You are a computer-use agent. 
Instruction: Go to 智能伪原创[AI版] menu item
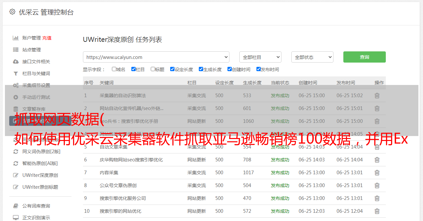click(40, 163)
